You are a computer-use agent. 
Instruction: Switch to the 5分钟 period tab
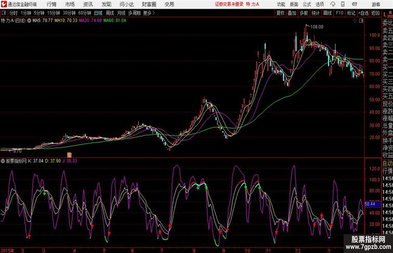click(39, 13)
